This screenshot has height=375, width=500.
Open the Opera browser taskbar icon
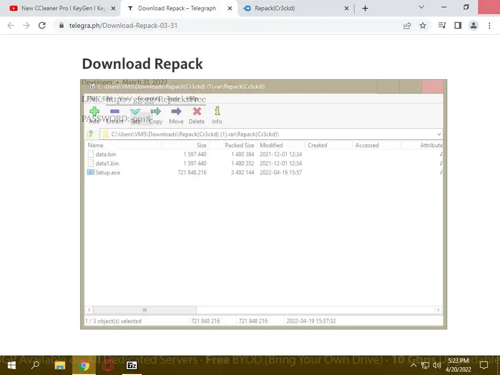[108, 365]
